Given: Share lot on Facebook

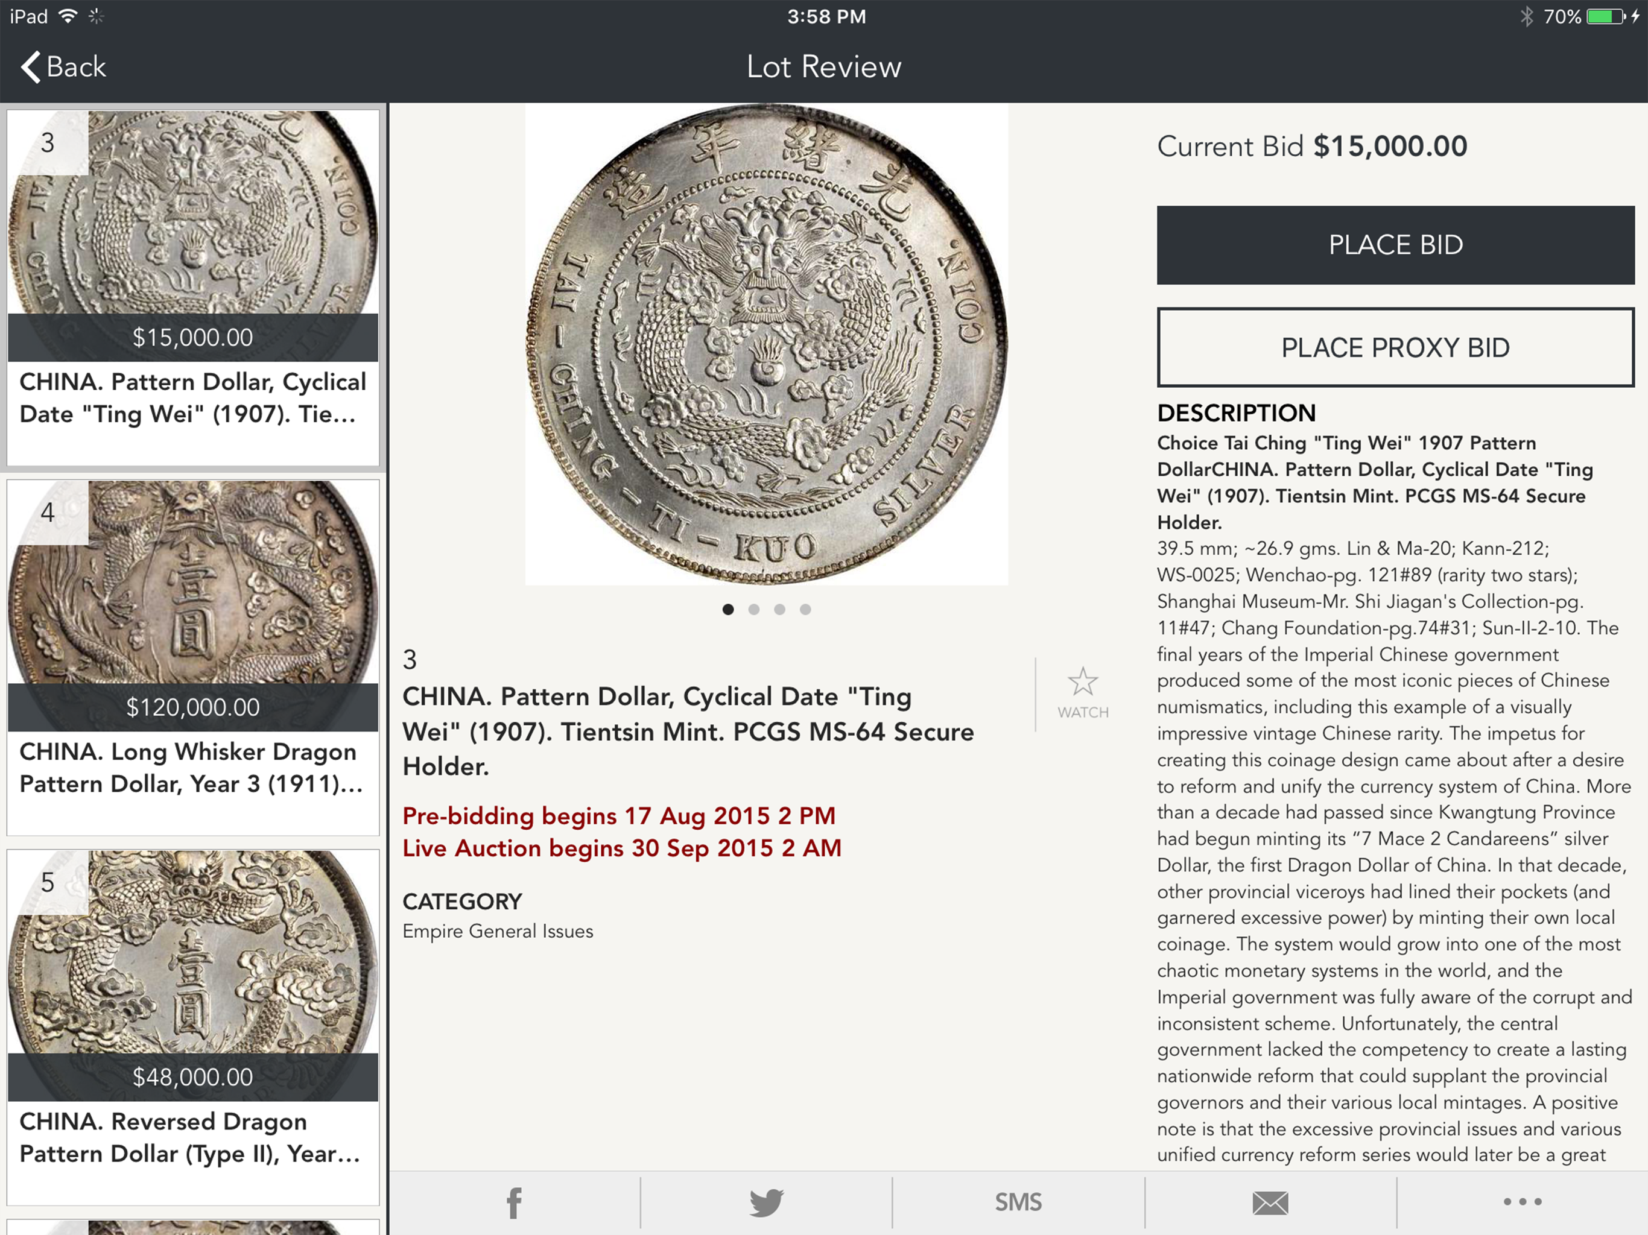Looking at the screenshot, I should (x=514, y=1202).
